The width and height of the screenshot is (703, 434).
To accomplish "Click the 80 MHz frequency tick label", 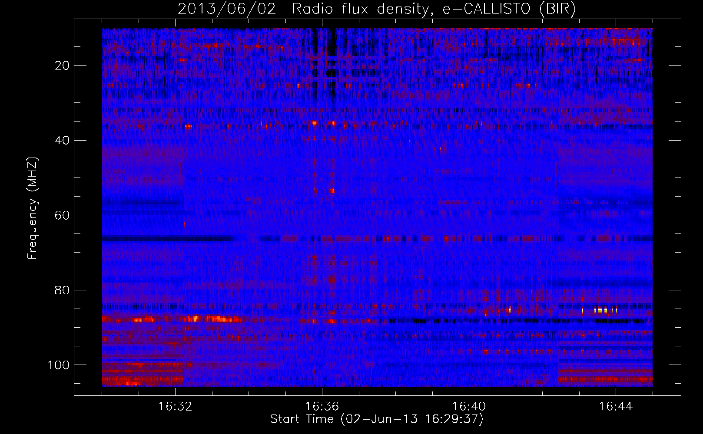I will (x=62, y=290).
